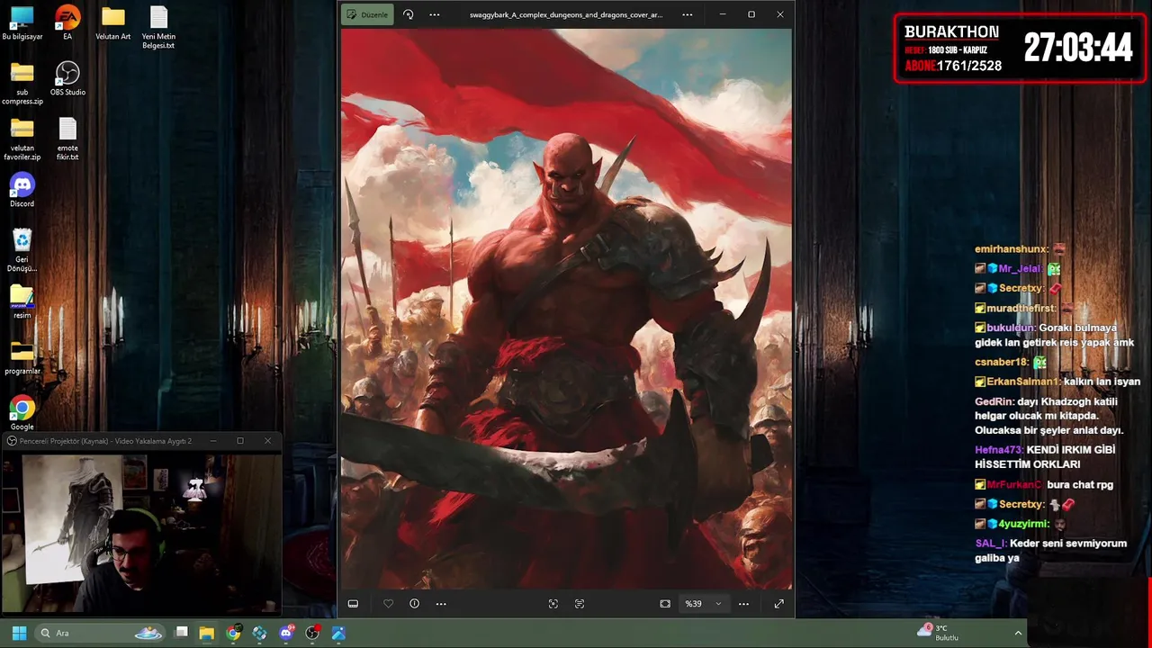The height and width of the screenshot is (648, 1152).
Task: Select the Discord desktop shortcut
Action: [22, 191]
